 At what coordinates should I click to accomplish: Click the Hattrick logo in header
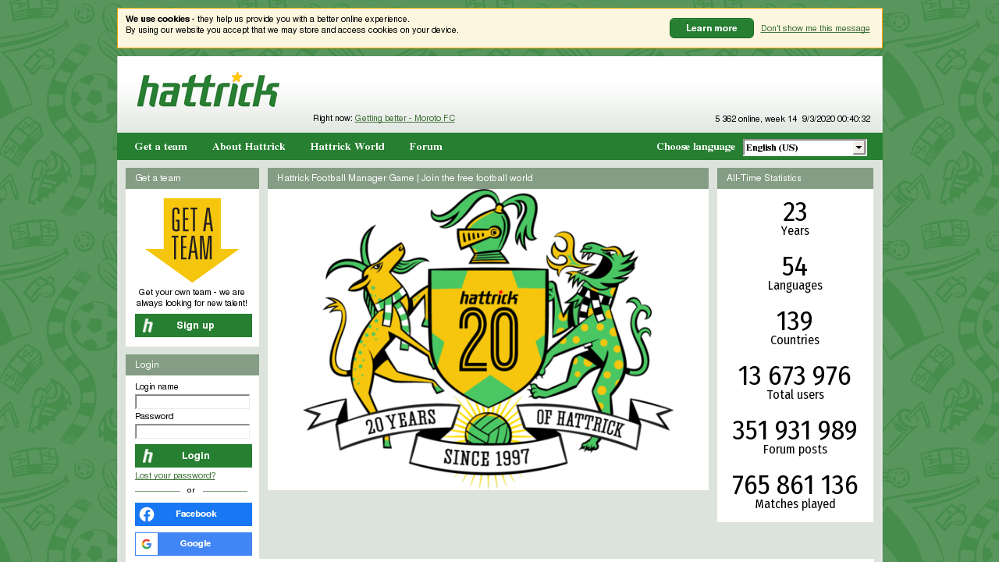[x=208, y=90]
